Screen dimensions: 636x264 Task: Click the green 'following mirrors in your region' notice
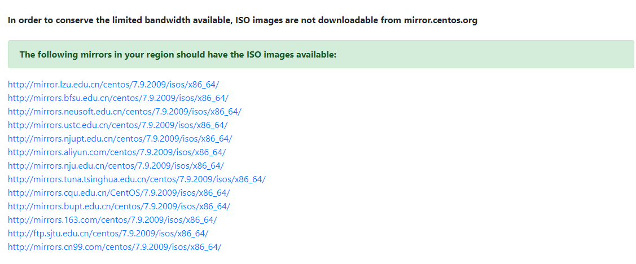coord(321,54)
